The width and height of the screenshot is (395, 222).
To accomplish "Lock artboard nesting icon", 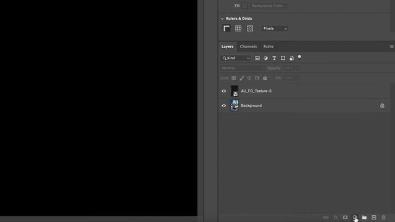I will pos(257,78).
